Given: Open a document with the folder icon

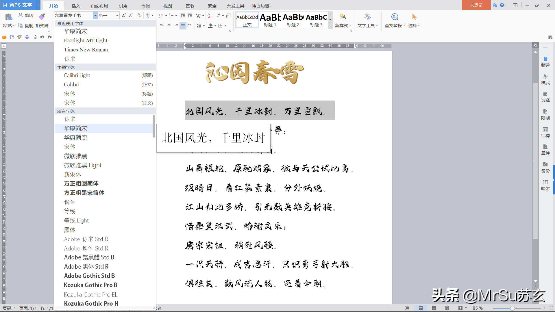Looking at the screenshot, I should [x=4, y=37].
